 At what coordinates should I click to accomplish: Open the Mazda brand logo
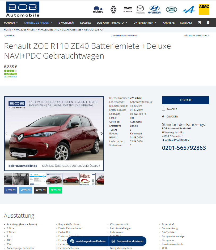pyautogui.click(x=140, y=10)
